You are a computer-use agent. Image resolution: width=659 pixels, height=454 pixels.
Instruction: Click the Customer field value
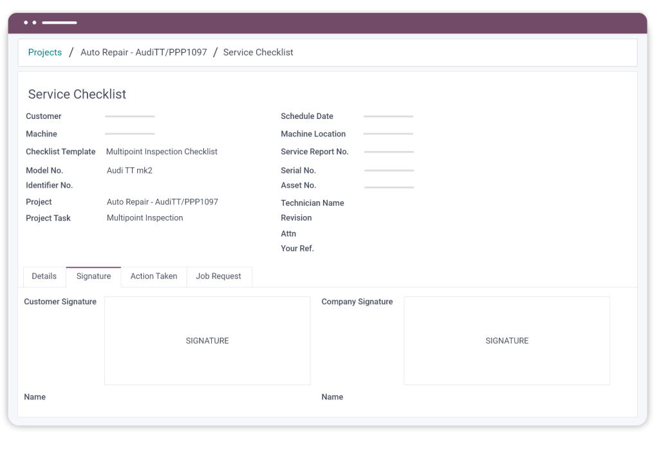coord(130,116)
